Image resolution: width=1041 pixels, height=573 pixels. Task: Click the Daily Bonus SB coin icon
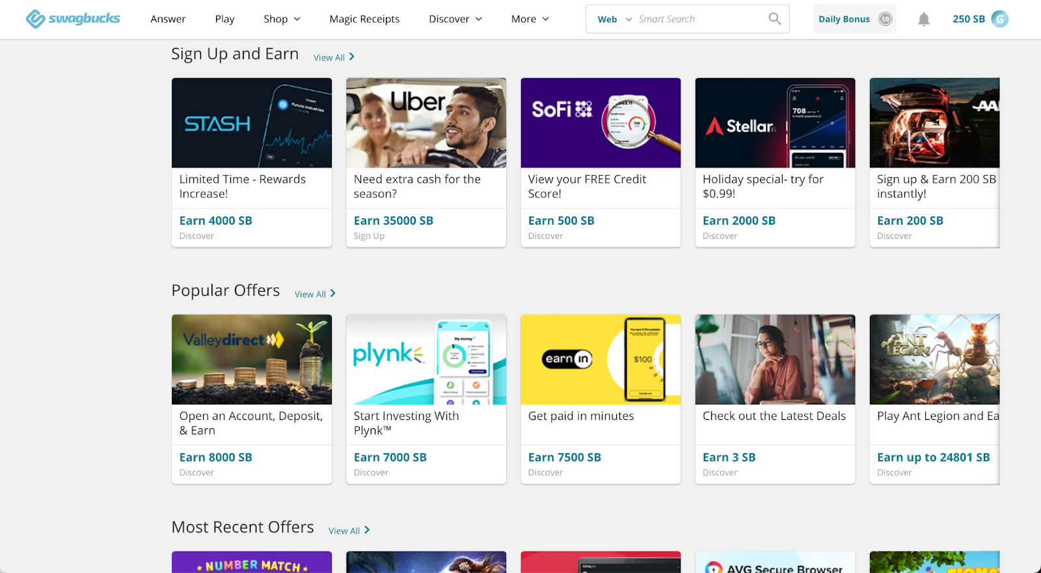coord(885,19)
